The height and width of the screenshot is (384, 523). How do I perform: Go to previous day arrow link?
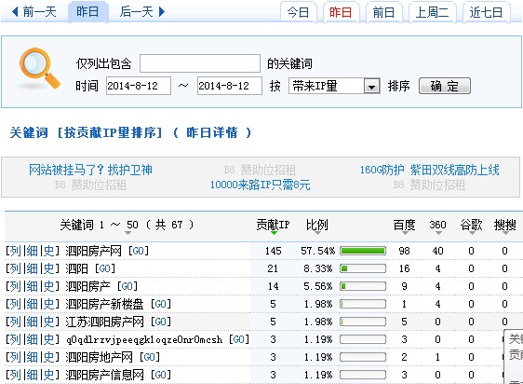(x=34, y=12)
